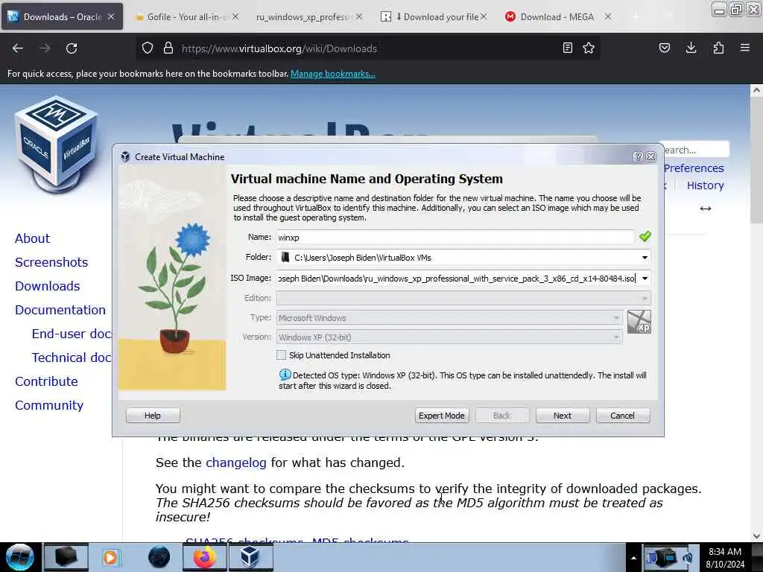
Task: Click the double-arrow width toggle on the page
Action: point(706,209)
